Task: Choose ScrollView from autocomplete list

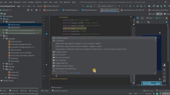Action: 104,60
